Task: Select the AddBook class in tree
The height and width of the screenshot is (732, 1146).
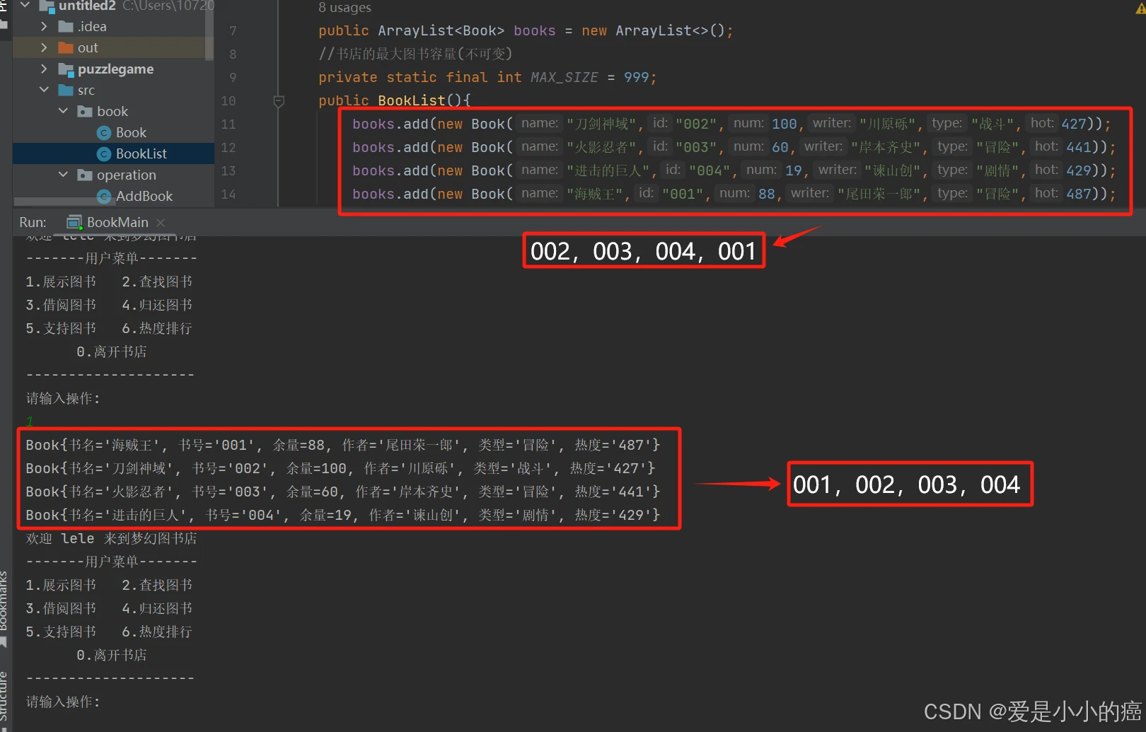Action: [144, 196]
